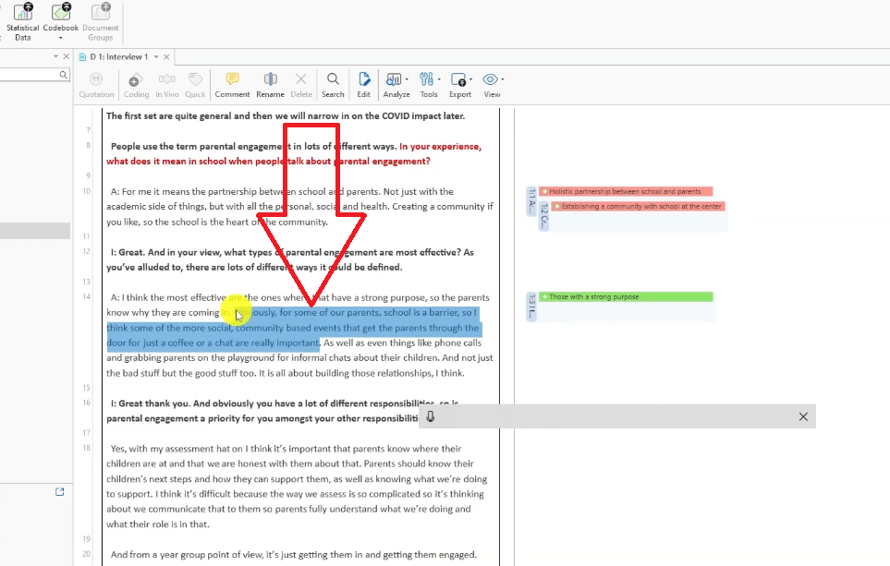Close the Interview 1 document tab

(x=168, y=57)
